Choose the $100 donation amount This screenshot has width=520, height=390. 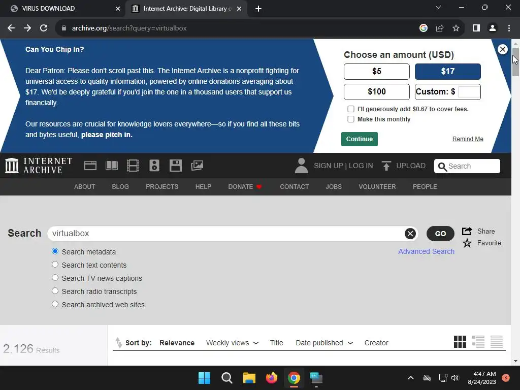coord(377,91)
